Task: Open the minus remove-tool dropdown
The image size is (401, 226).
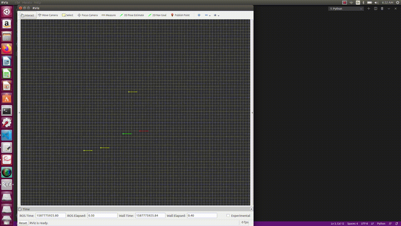Action: (x=208, y=15)
